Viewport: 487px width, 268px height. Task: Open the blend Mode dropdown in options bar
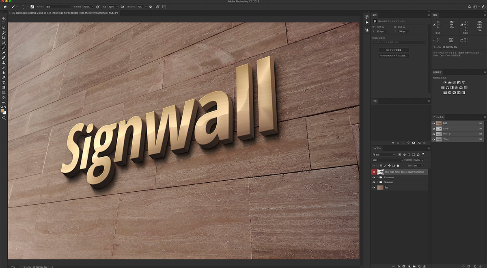(x=59, y=6)
